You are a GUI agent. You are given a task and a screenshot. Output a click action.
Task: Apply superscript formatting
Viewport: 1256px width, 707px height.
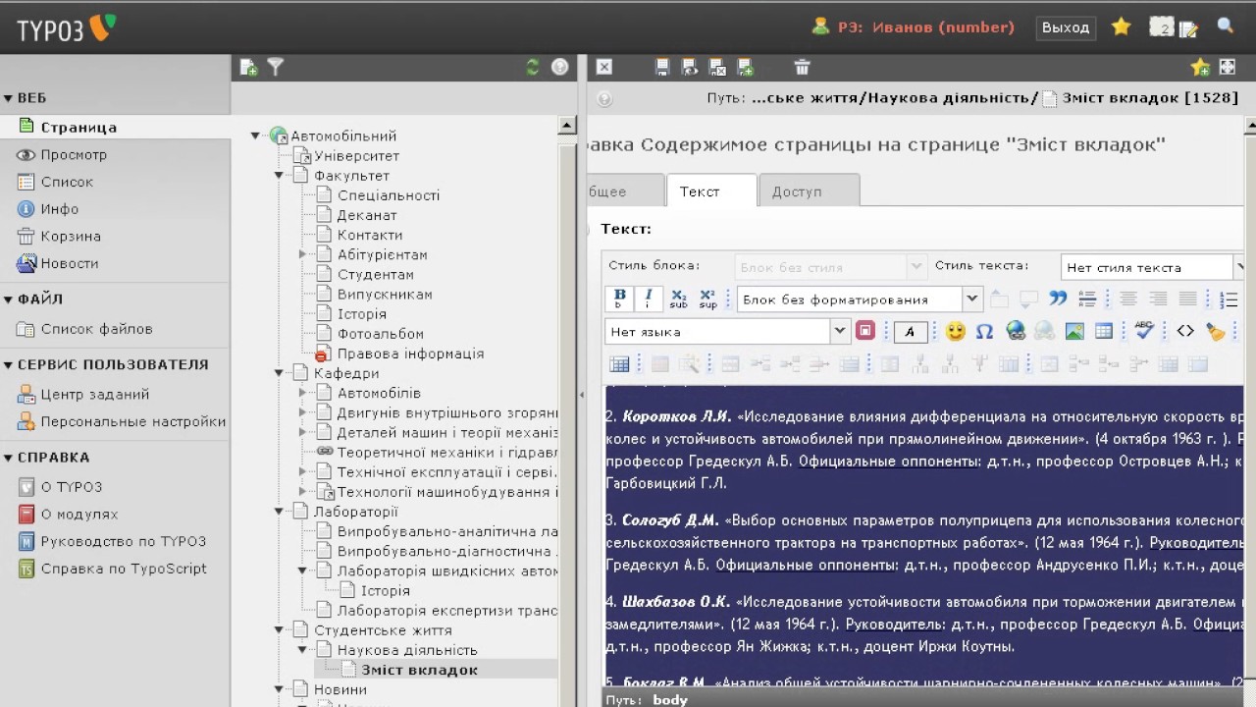[707, 299]
